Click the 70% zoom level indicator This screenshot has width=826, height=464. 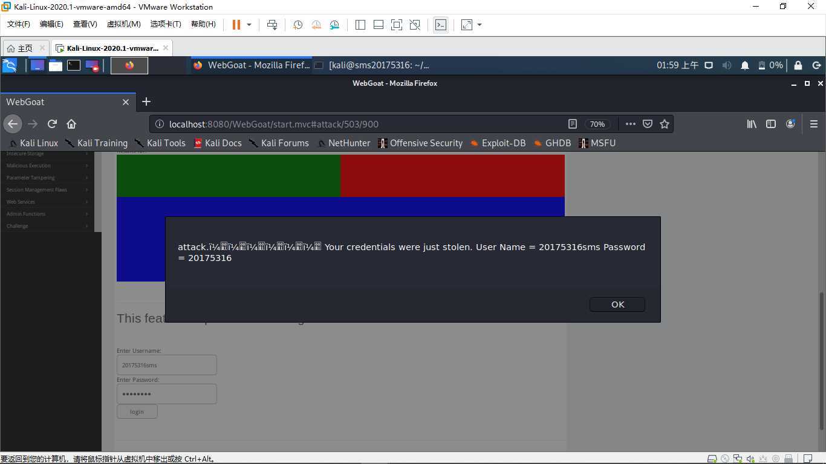pos(597,124)
